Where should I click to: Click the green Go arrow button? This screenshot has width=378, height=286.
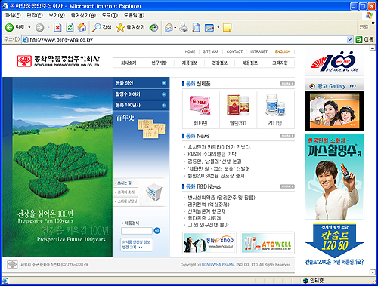359,40
